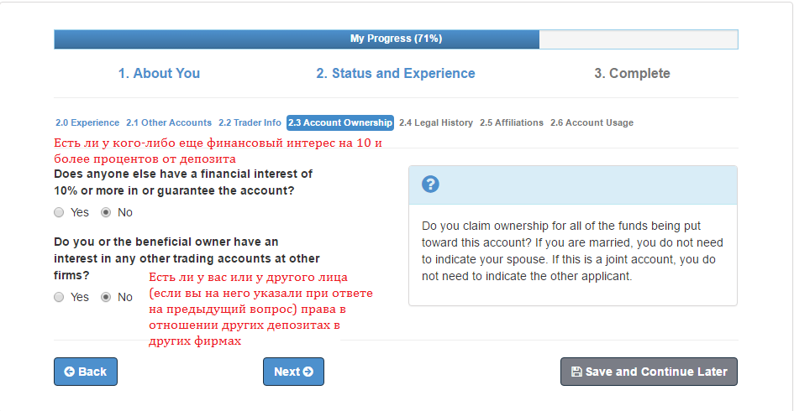Click the floppy disk save icon

coord(576,372)
